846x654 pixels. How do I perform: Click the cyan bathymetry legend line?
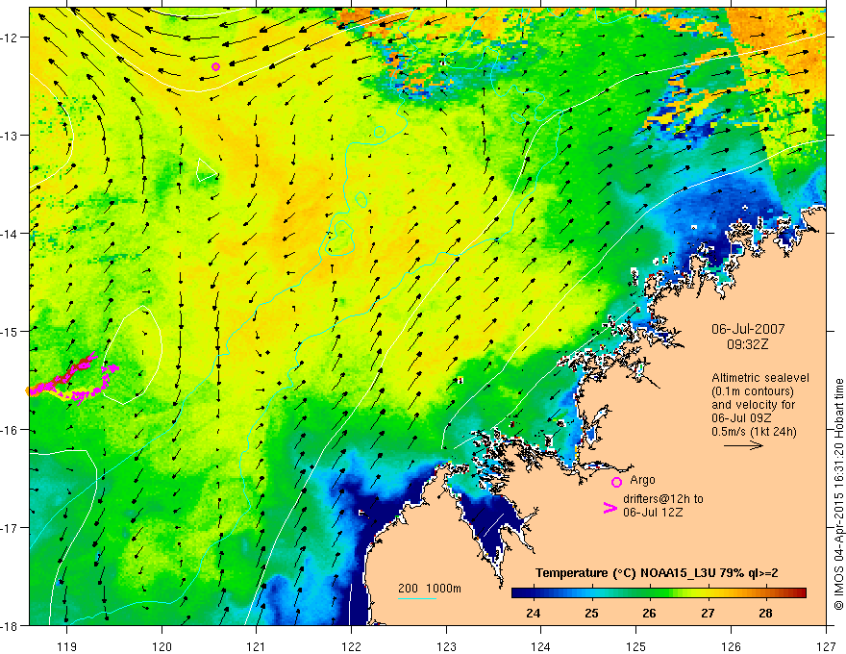[x=417, y=598]
